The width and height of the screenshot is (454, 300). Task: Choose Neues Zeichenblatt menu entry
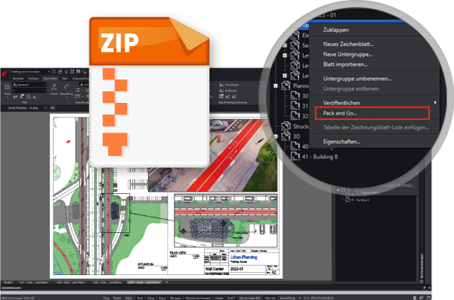click(x=348, y=44)
